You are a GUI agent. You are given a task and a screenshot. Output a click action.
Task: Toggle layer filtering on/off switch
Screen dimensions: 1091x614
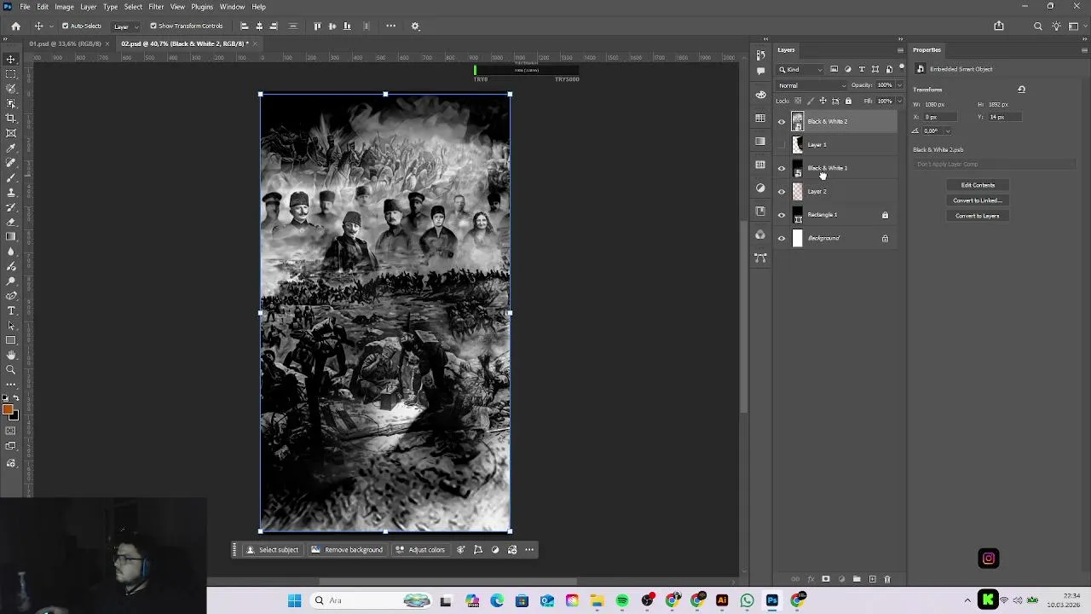click(901, 67)
